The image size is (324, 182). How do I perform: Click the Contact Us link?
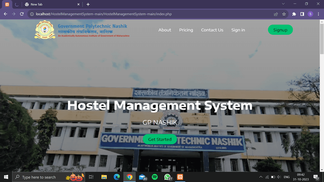[212, 30]
